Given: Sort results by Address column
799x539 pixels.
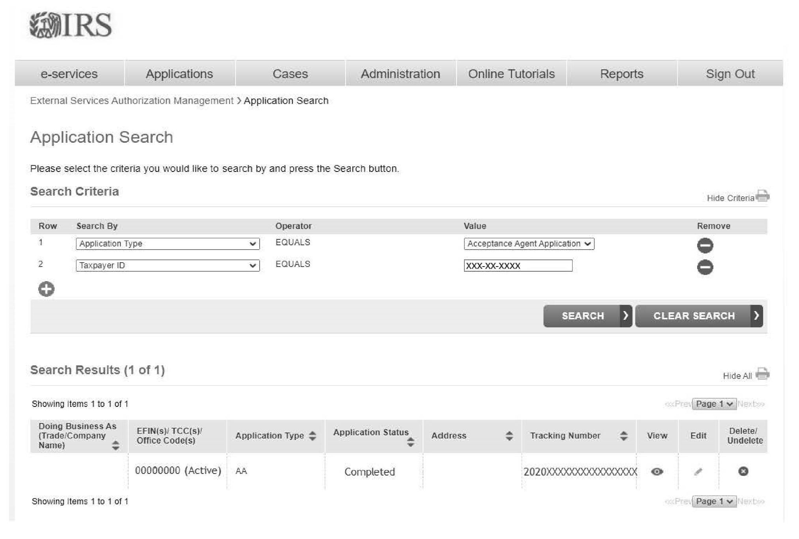Looking at the screenshot, I should point(509,436).
